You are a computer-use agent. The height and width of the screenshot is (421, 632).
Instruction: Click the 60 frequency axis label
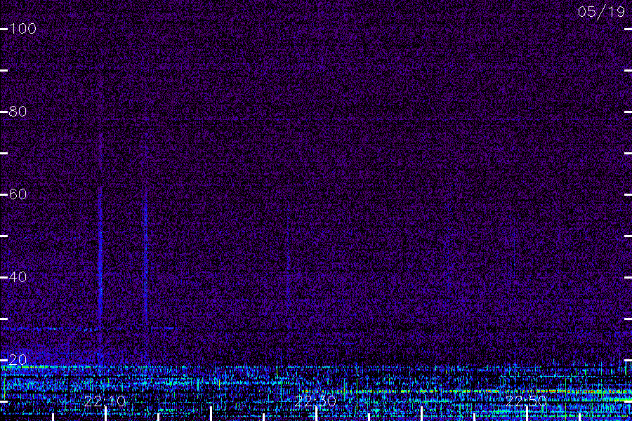coord(18,194)
